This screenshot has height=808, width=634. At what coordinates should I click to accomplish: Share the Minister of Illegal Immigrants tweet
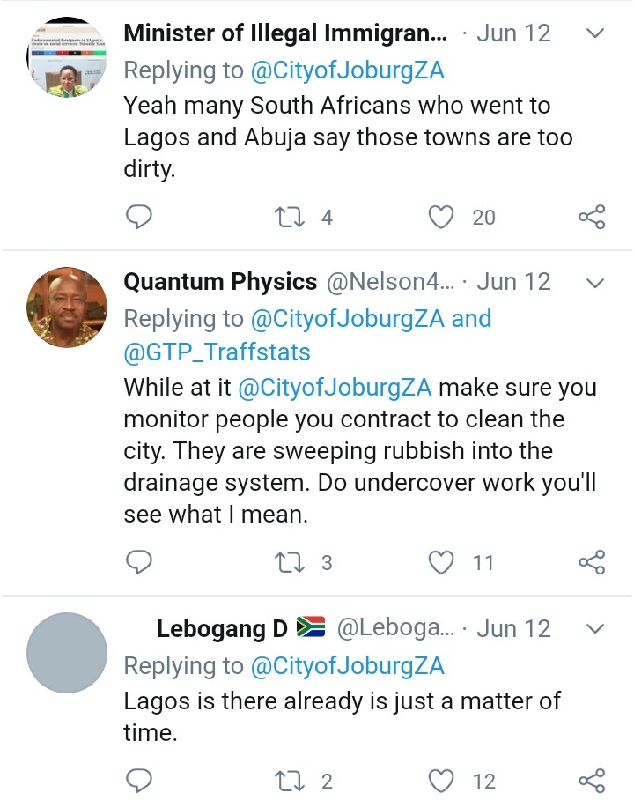[x=591, y=217]
